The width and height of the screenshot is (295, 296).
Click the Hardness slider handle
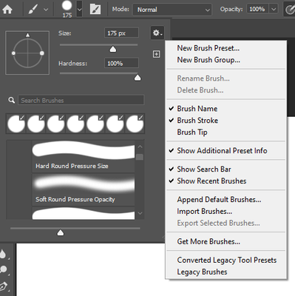click(x=138, y=78)
